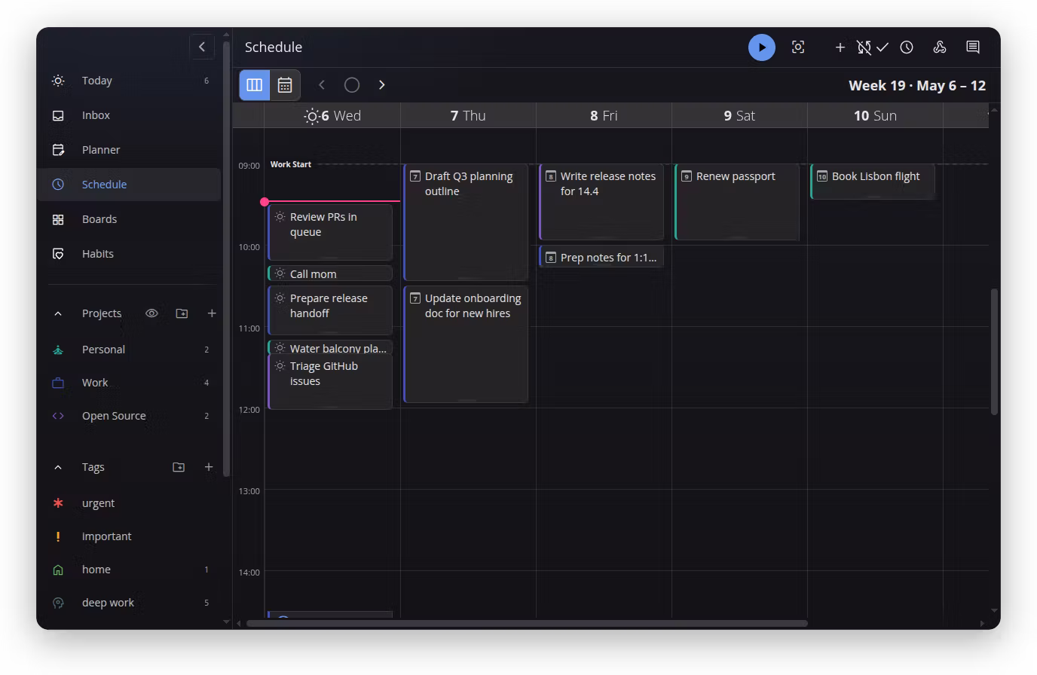Collapse the Projects section
The width and height of the screenshot is (1037, 675).
coord(58,313)
